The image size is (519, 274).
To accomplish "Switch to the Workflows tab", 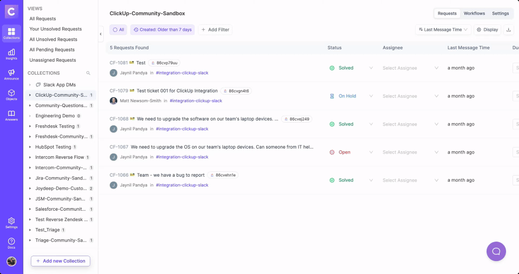I will pyautogui.click(x=474, y=14).
